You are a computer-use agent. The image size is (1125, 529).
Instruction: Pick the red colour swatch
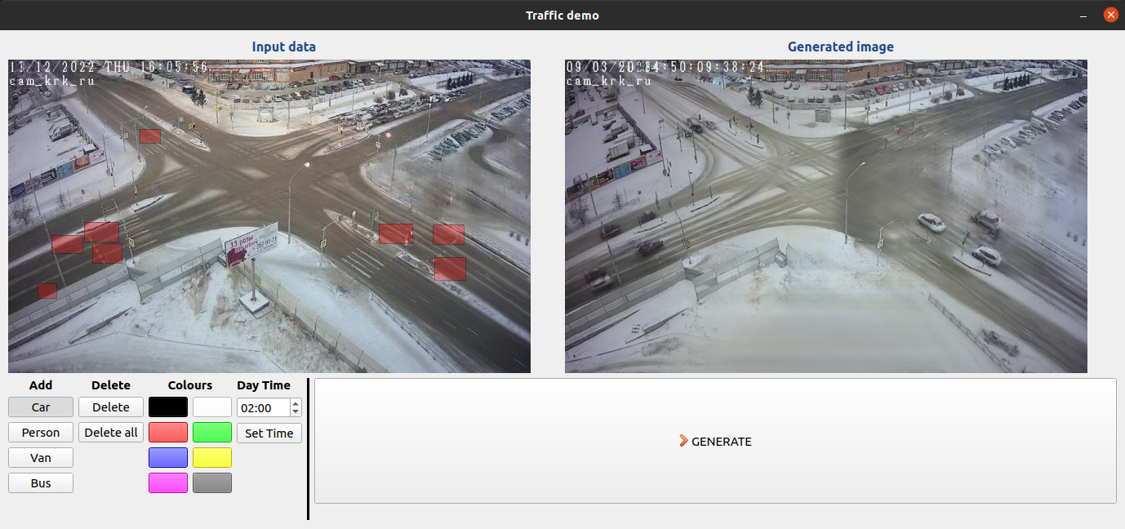167,432
